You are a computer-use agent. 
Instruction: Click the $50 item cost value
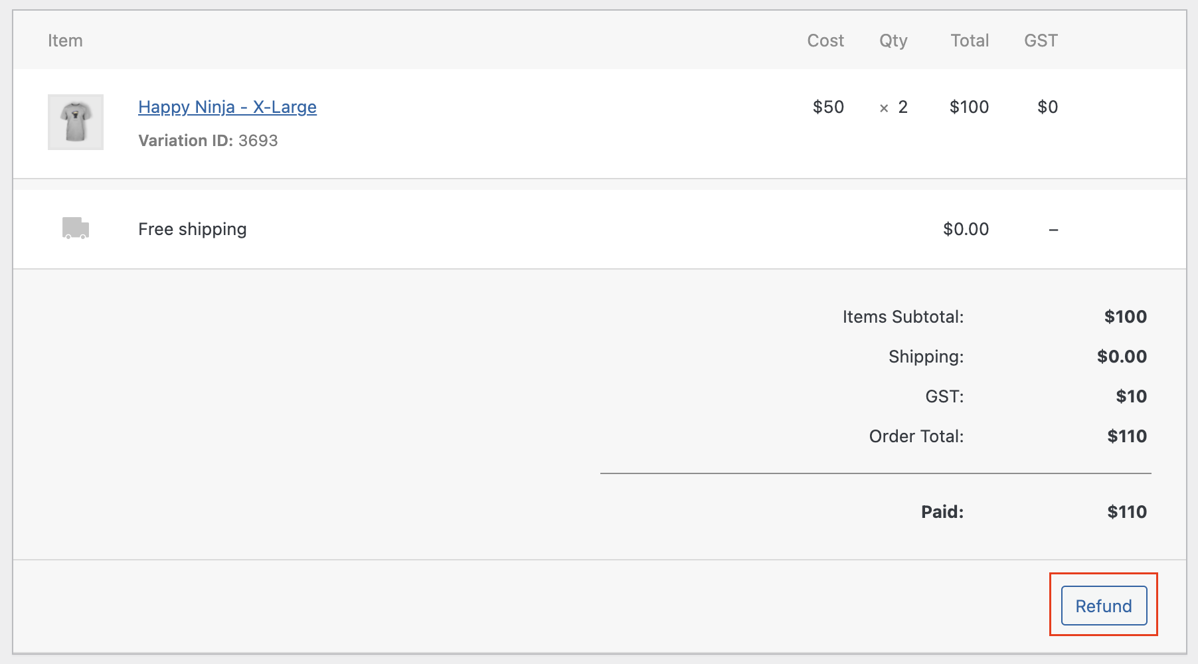(828, 107)
